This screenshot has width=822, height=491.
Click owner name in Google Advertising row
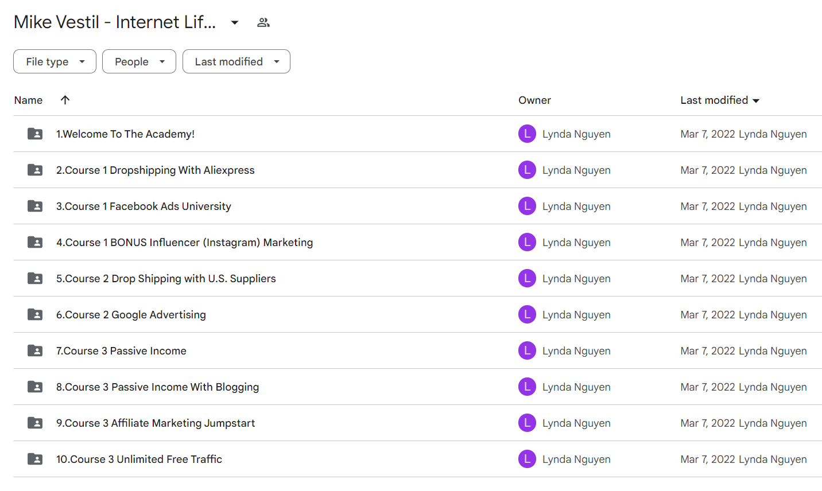576,314
